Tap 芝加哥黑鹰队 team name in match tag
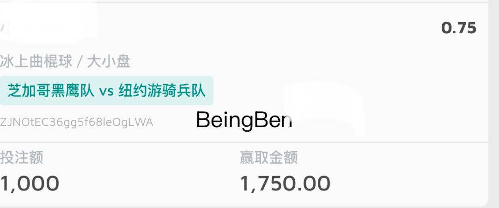The width and height of the screenshot is (499, 208). (x=50, y=91)
